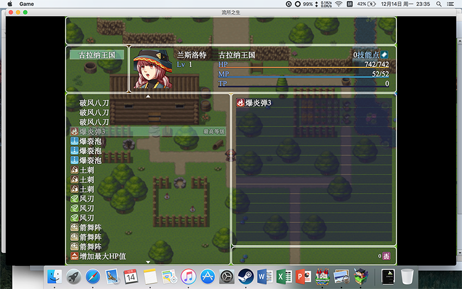Open System Preferences in Dock
The height and width of the screenshot is (289, 462).
(227, 277)
